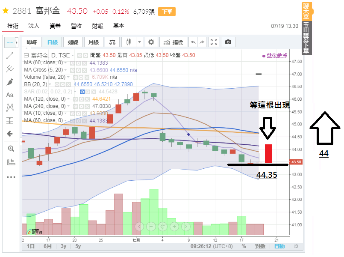
Task: Switch to the 法人 tab
Action: click(x=34, y=26)
